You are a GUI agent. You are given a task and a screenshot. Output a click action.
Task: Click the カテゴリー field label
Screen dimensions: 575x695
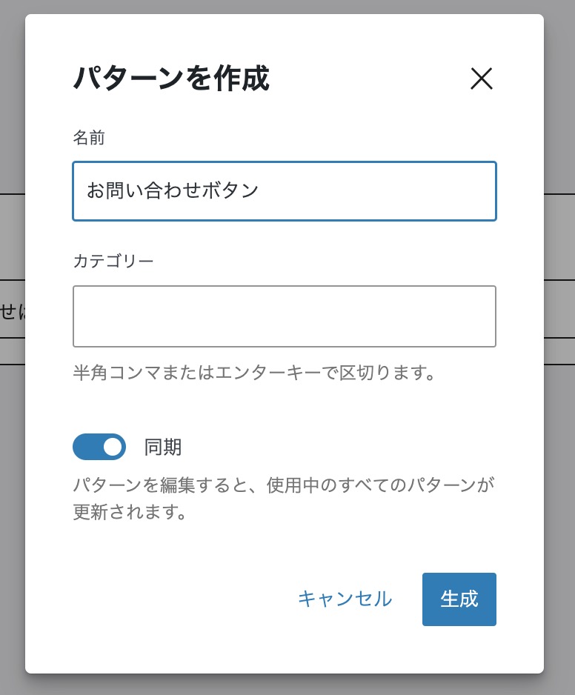point(113,261)
